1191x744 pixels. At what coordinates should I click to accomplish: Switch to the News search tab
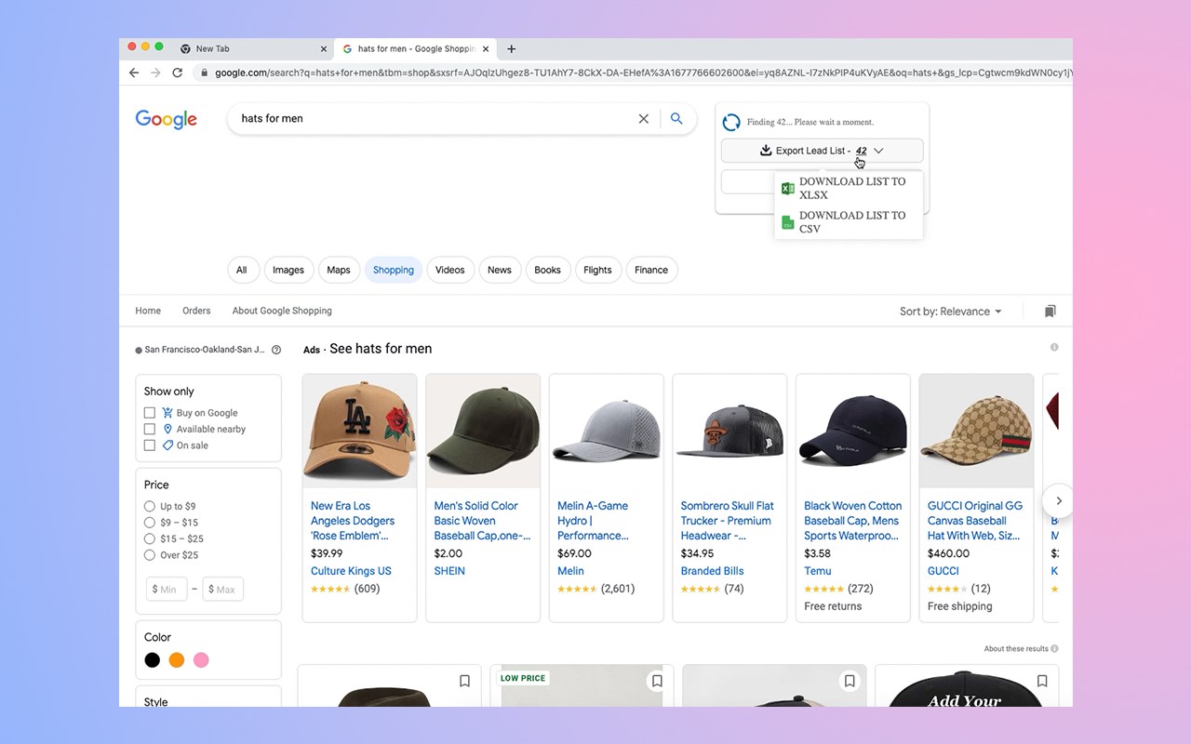click(500, 271)
